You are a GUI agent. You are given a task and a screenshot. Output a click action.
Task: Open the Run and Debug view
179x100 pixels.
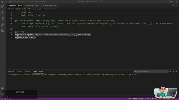pyautogui.click(x=3, y=24)
